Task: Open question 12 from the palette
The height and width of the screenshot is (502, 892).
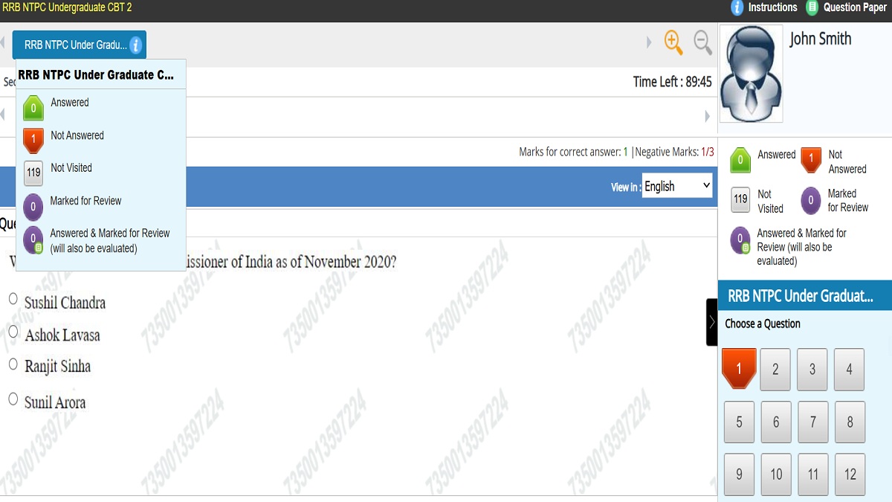Action: (x=850, y=474)
